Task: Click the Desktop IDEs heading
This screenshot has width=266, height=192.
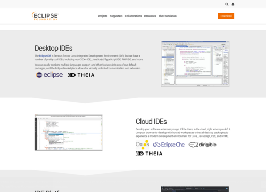Action: [x=54, y=48]
